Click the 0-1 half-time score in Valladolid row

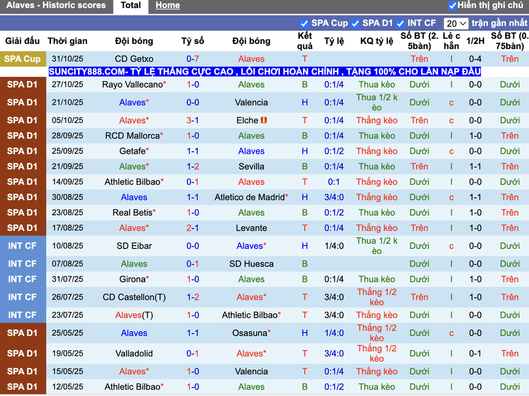tap(475, 353)
